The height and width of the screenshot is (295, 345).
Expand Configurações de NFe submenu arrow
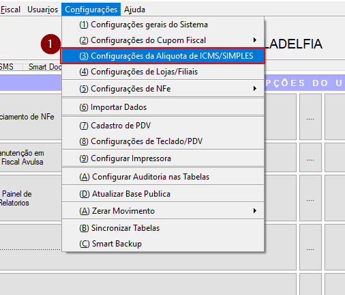pyautogui.click(x=255, y=89)
